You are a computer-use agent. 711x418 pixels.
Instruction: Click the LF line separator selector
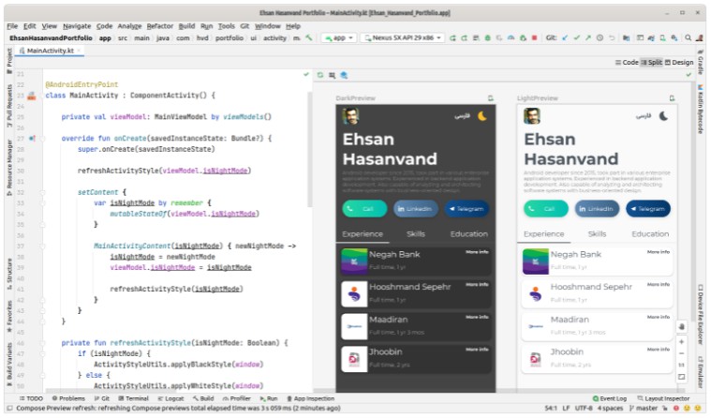click(x=566, y=409)
